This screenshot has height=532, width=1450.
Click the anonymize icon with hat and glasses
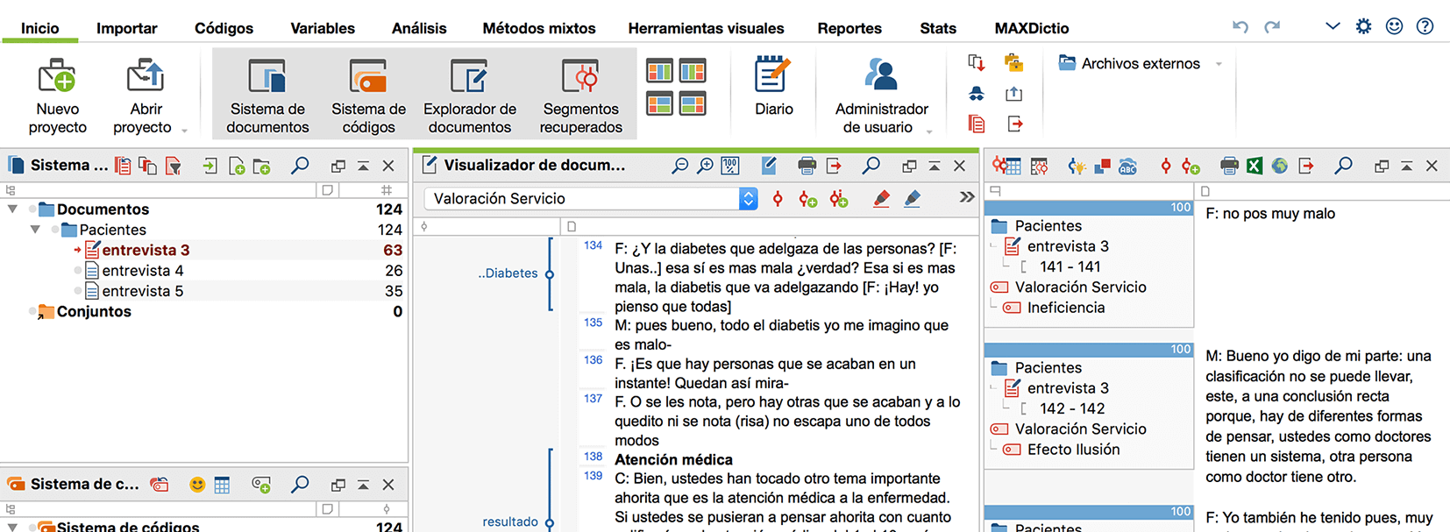(976, 94)
